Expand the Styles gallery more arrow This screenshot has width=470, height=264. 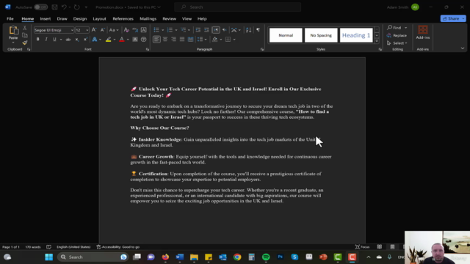click(377, 41)
